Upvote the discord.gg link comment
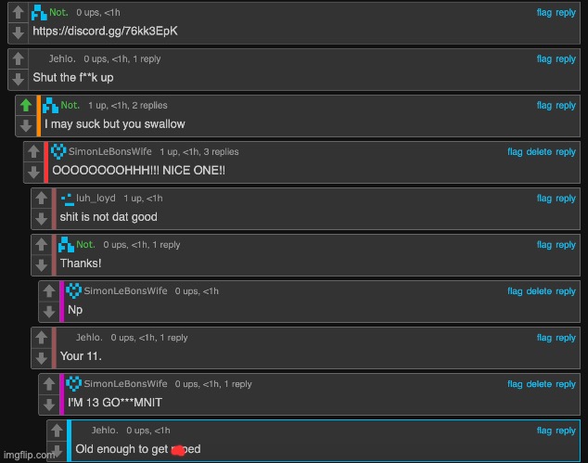 click(x=18, y=12)
